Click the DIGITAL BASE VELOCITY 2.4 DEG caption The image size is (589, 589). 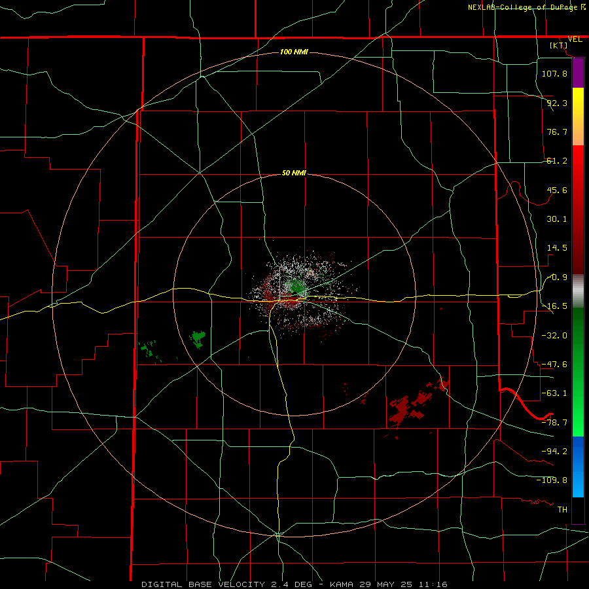(226, 584)
